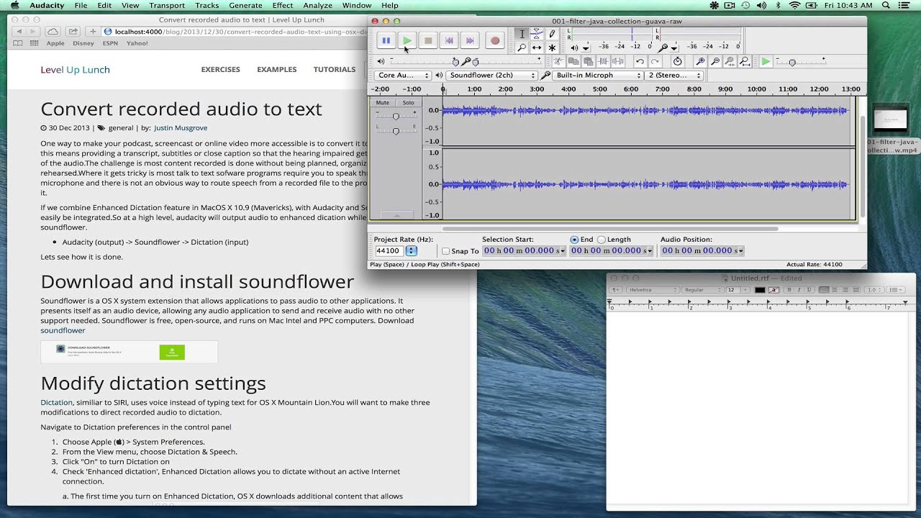
Task: Click the track gain slider knob
Action: [396, 117]
